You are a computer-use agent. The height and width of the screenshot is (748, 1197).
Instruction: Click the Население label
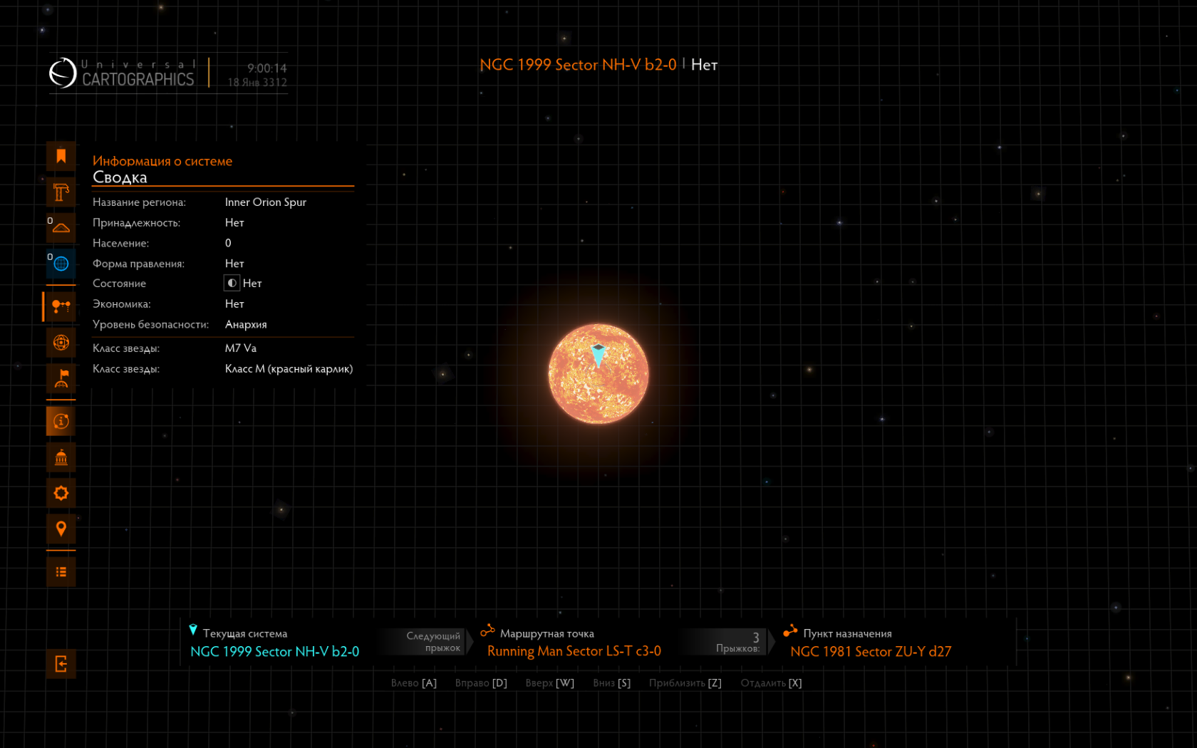point(121,244)
